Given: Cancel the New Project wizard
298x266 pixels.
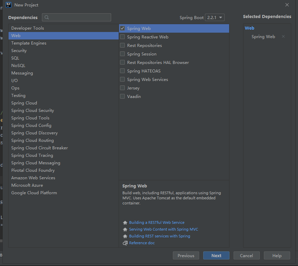Looking at the screenshot, I should coord(247,255).
